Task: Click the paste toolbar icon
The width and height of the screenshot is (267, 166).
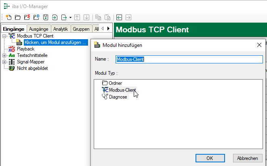Action: click(x=107, y=17)
